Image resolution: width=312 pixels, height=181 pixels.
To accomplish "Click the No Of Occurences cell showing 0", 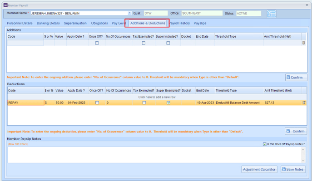I will [119, 103].
